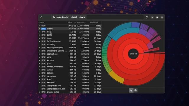Click the Home Folder breadcrumb
189x106 pixels.
(x=61, y=17)
